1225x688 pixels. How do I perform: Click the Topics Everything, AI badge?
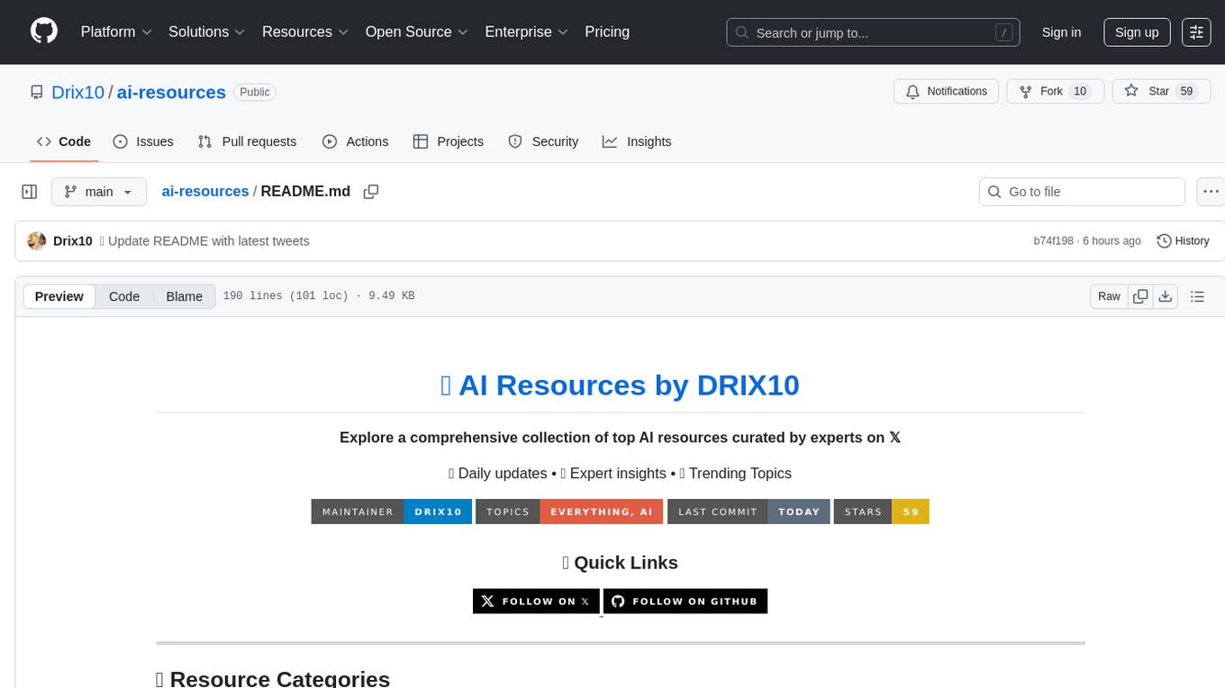click(569, 511)
